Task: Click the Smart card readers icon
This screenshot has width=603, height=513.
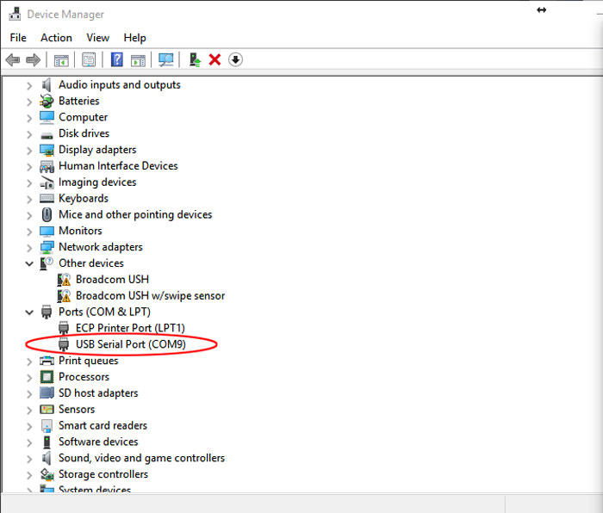Action: point(47,426)
